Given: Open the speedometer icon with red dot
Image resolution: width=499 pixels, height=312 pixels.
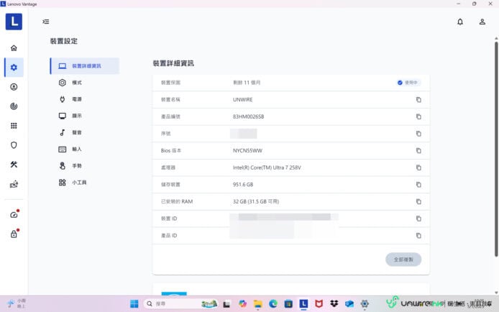Looking at the screenshot, I should 14,214.
